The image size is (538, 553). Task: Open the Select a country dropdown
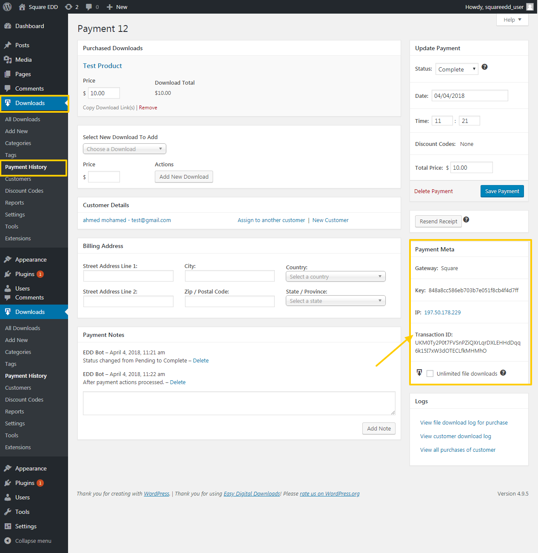point(336,276)
